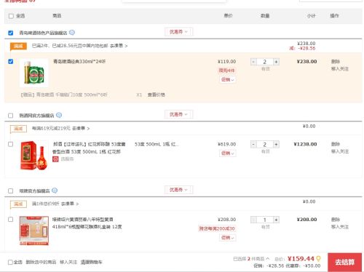
Task: Tick the top 全选 select-all checkbox
Action: (x=11, y=16)
